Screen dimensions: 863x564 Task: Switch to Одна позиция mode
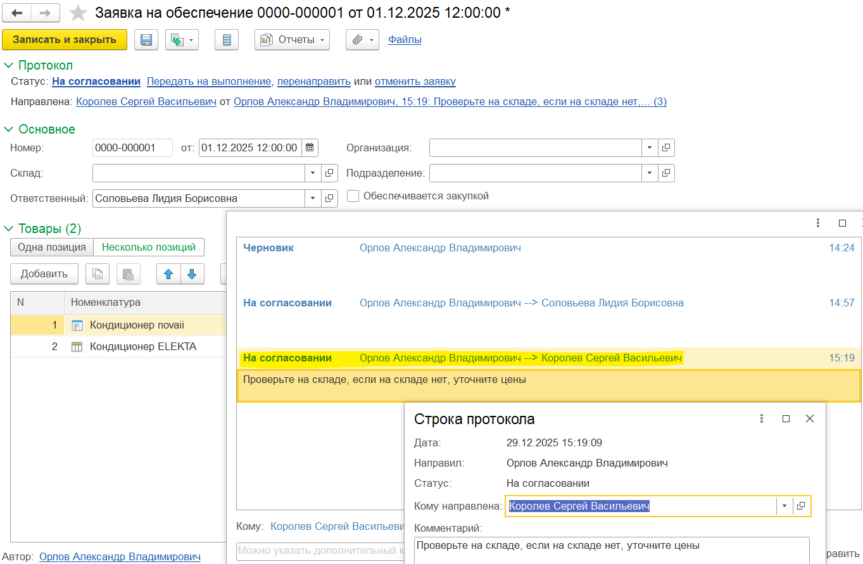pyautogui.click(x=52, y=248)
